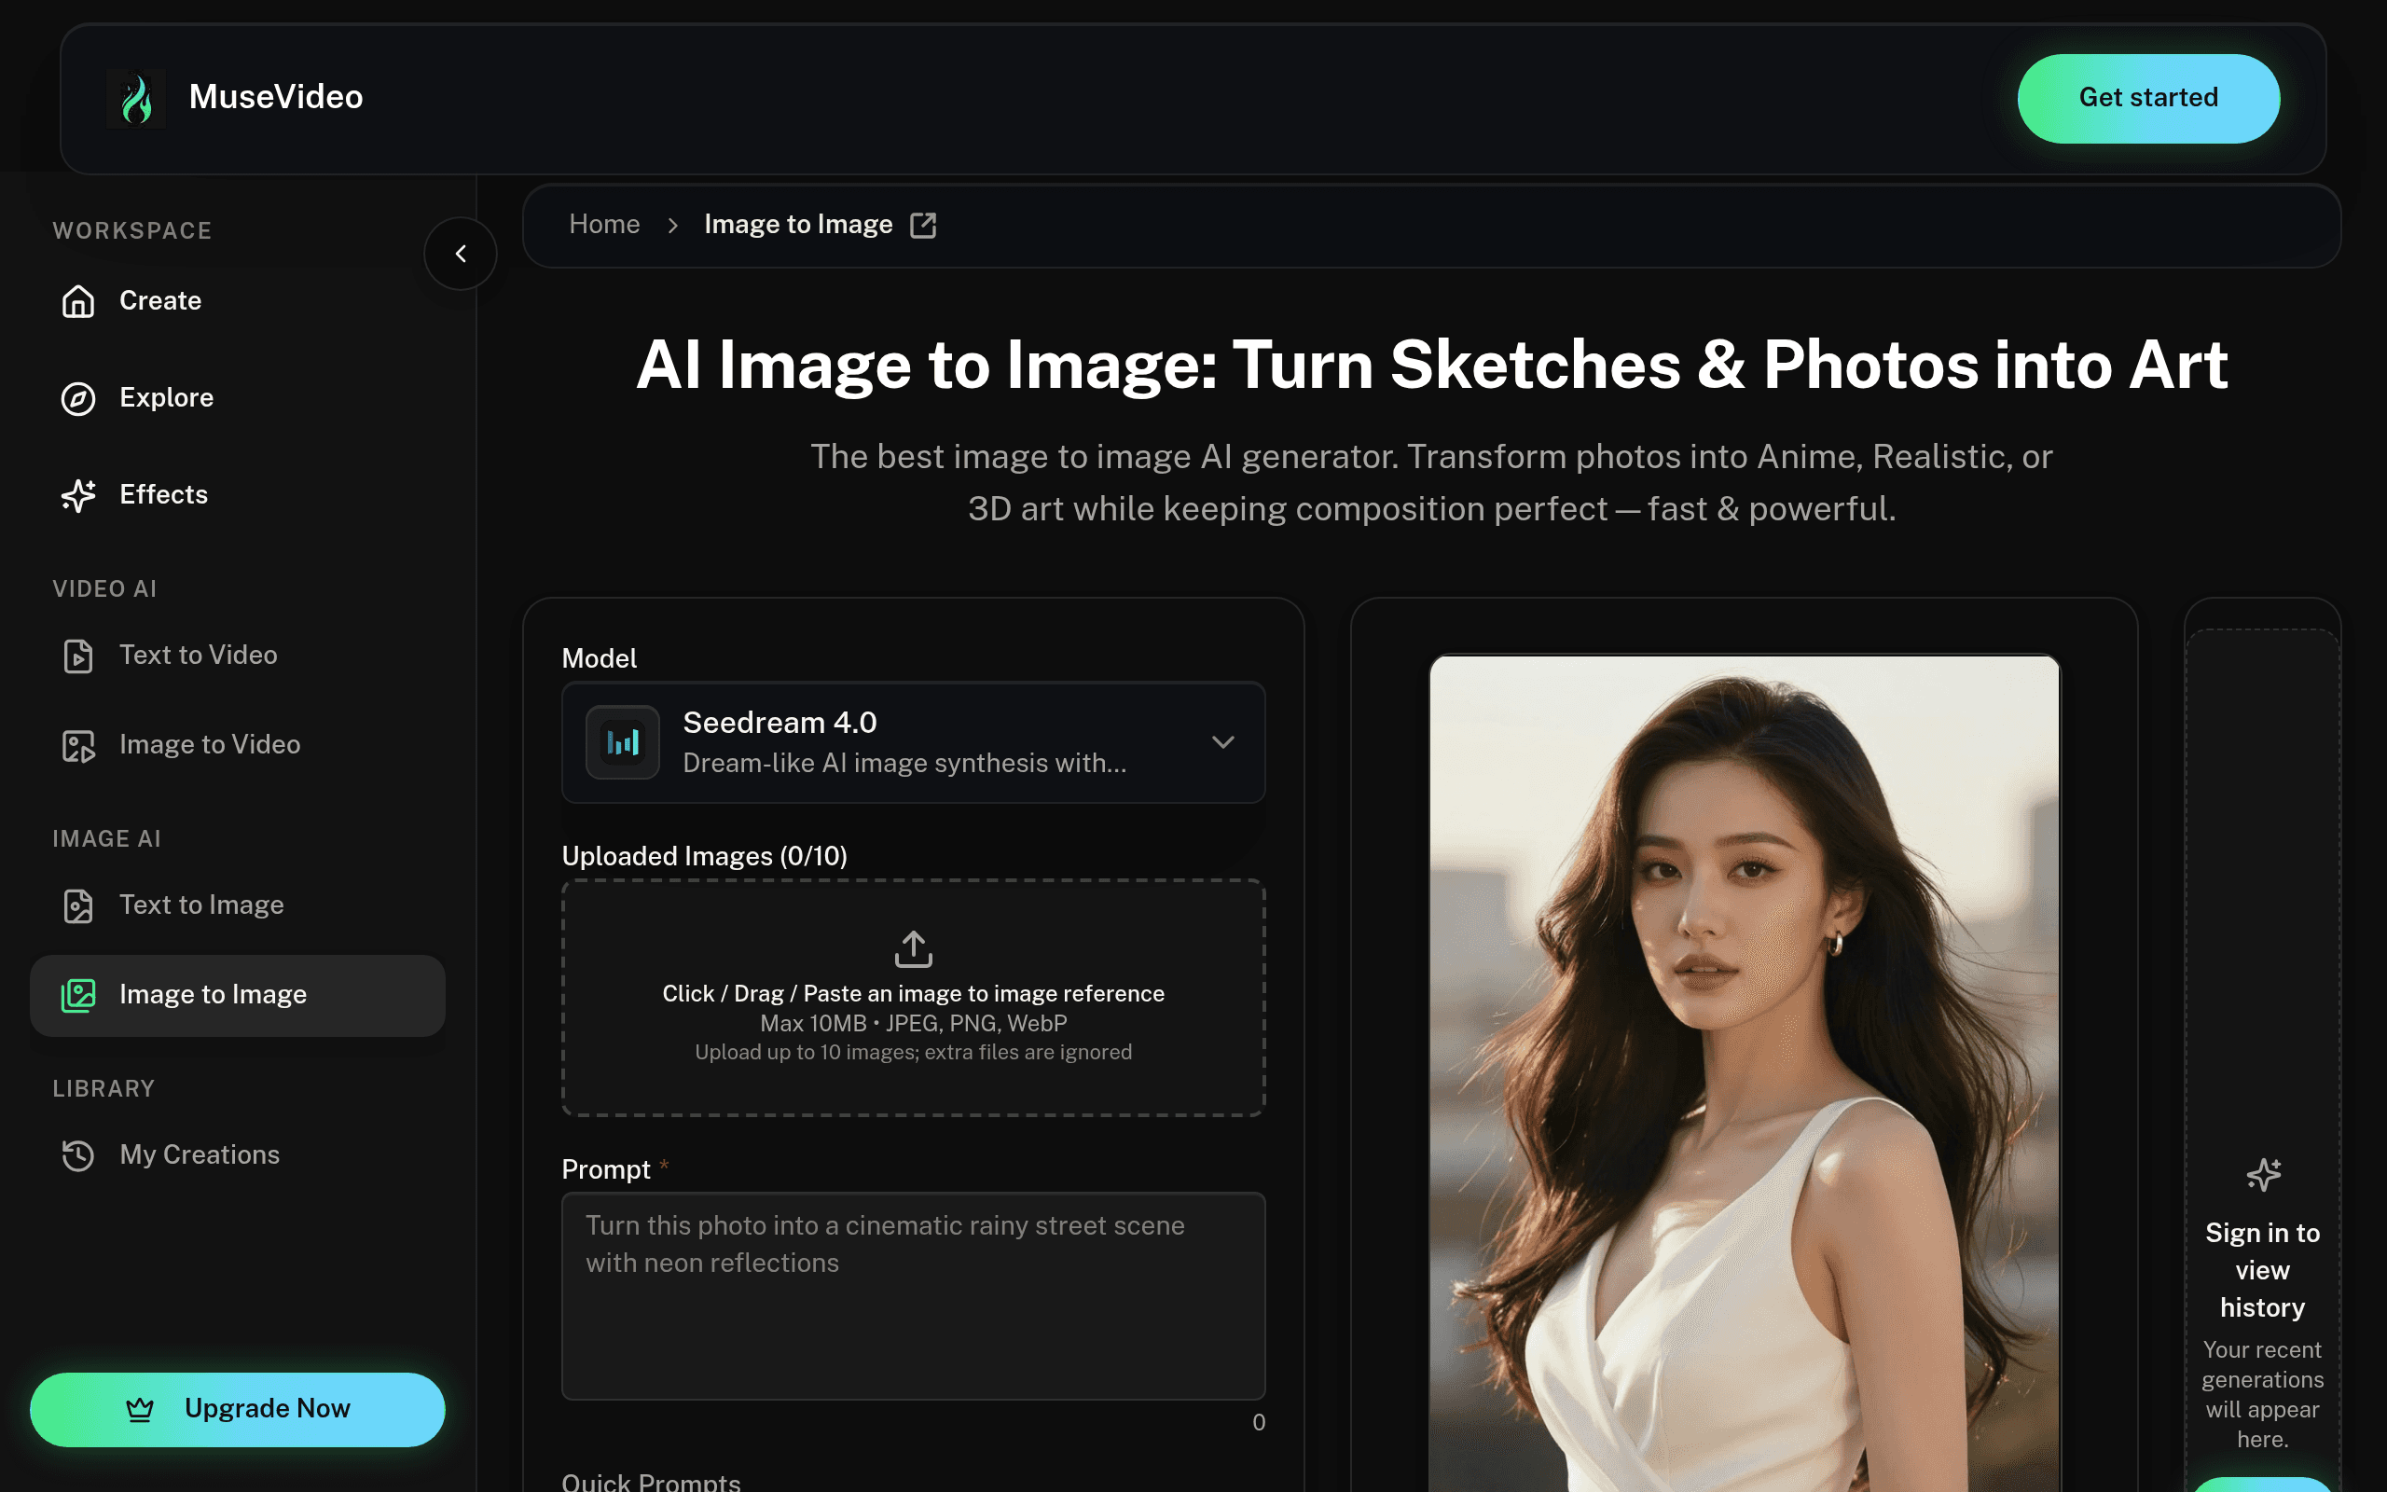Select the Effects sparkle icon
Viewport: 2387px width, 1492px height.
pyautogui.click(x=78, y=494)
